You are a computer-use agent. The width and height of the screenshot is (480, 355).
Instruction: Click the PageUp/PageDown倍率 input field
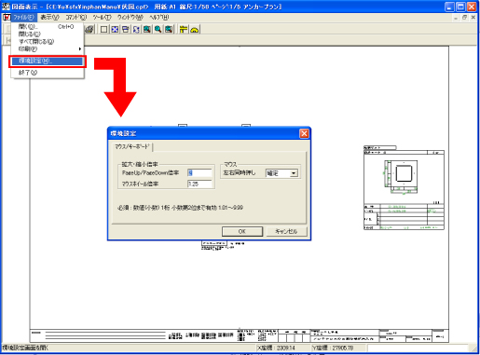pyautogui.click(x=199, y=173)
